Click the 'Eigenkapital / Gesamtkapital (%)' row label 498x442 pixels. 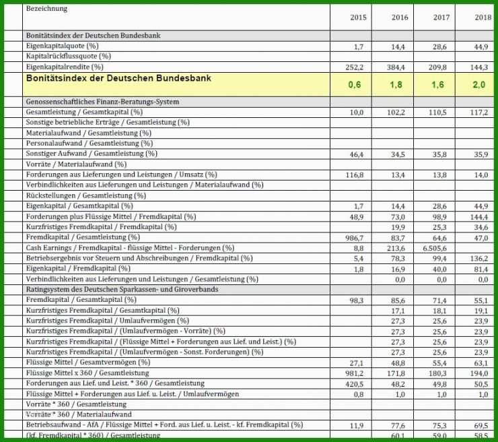click(79, 206)
